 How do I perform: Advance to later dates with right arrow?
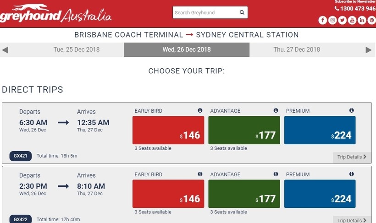[x=369, y=50]
